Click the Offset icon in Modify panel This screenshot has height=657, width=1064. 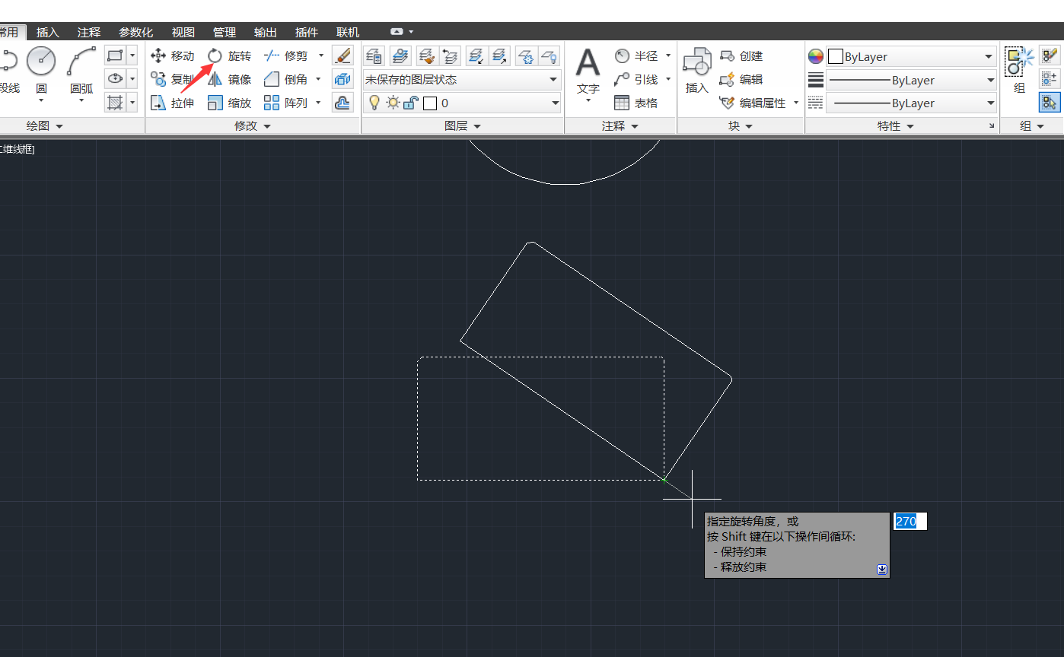point(343,103)
